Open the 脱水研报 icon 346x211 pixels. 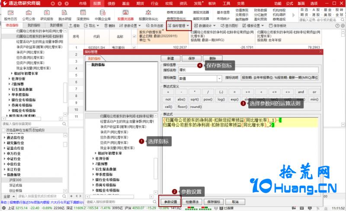pos(64,15)
